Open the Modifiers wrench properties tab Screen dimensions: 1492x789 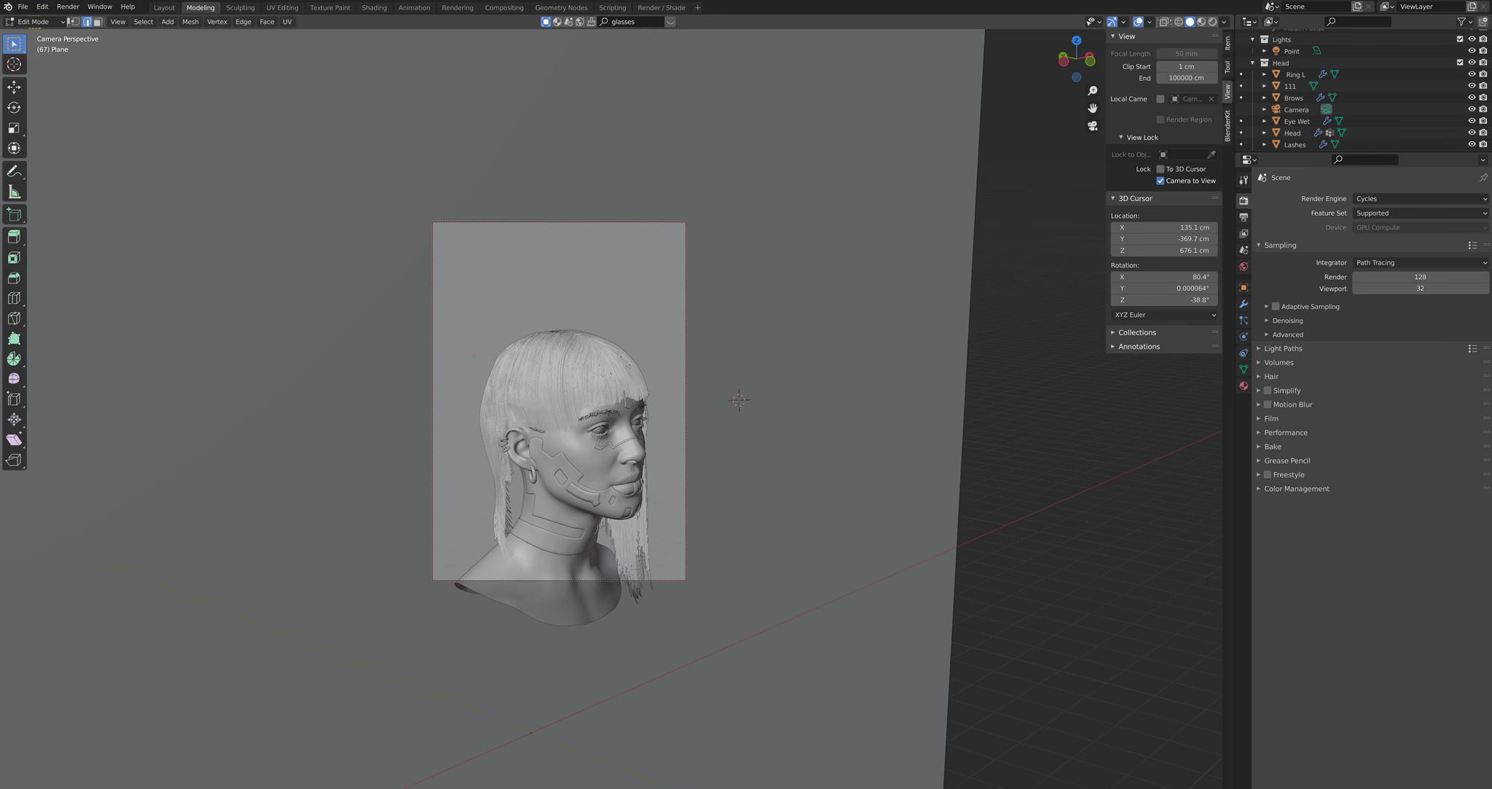click(x=1244, y=304)
